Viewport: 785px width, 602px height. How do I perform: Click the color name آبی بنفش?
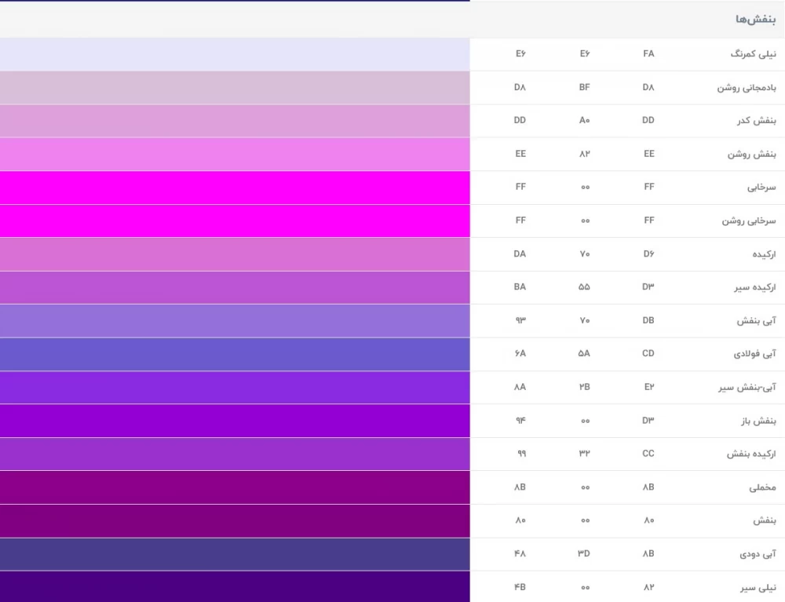(756, 321)
